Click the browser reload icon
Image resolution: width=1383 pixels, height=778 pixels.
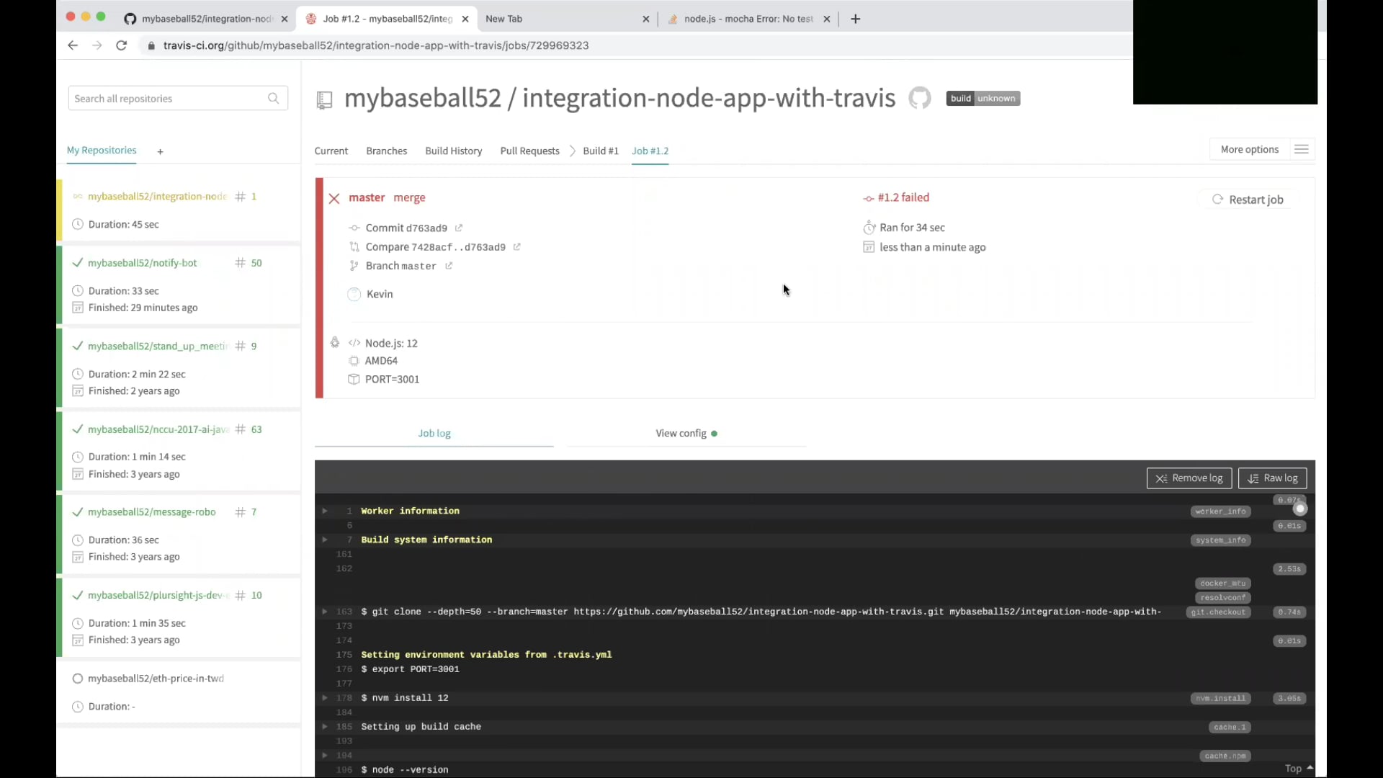coord(121,45)
